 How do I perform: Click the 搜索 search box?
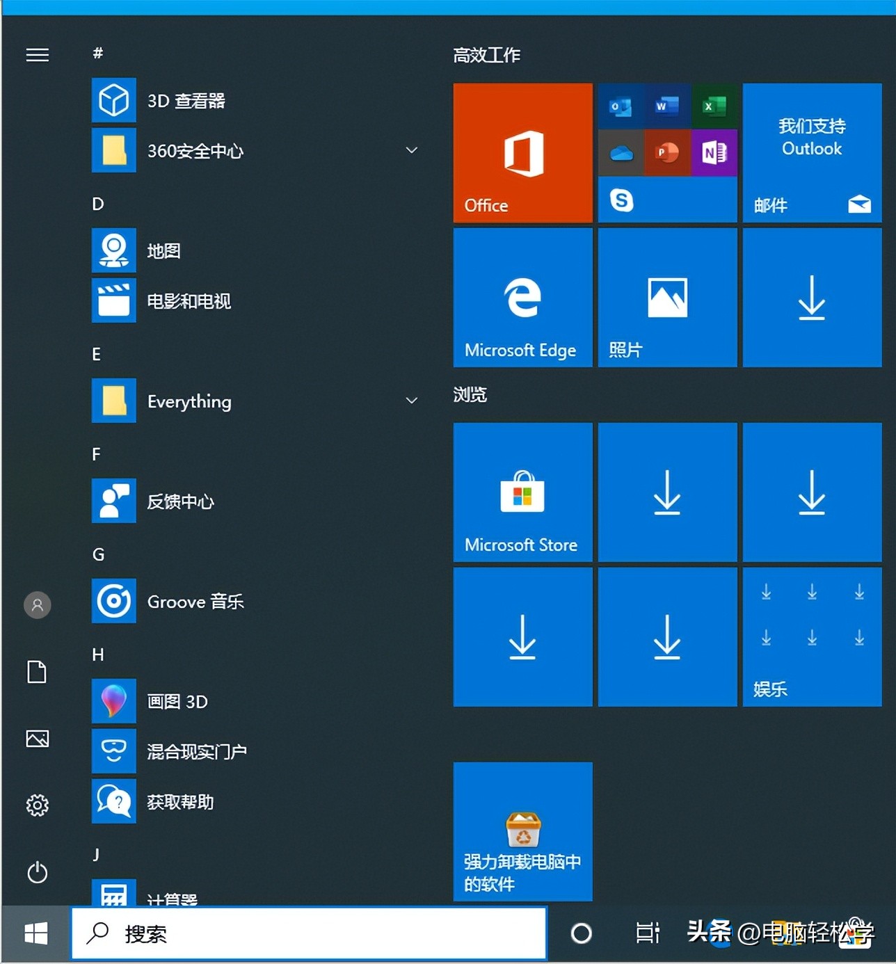310,933
